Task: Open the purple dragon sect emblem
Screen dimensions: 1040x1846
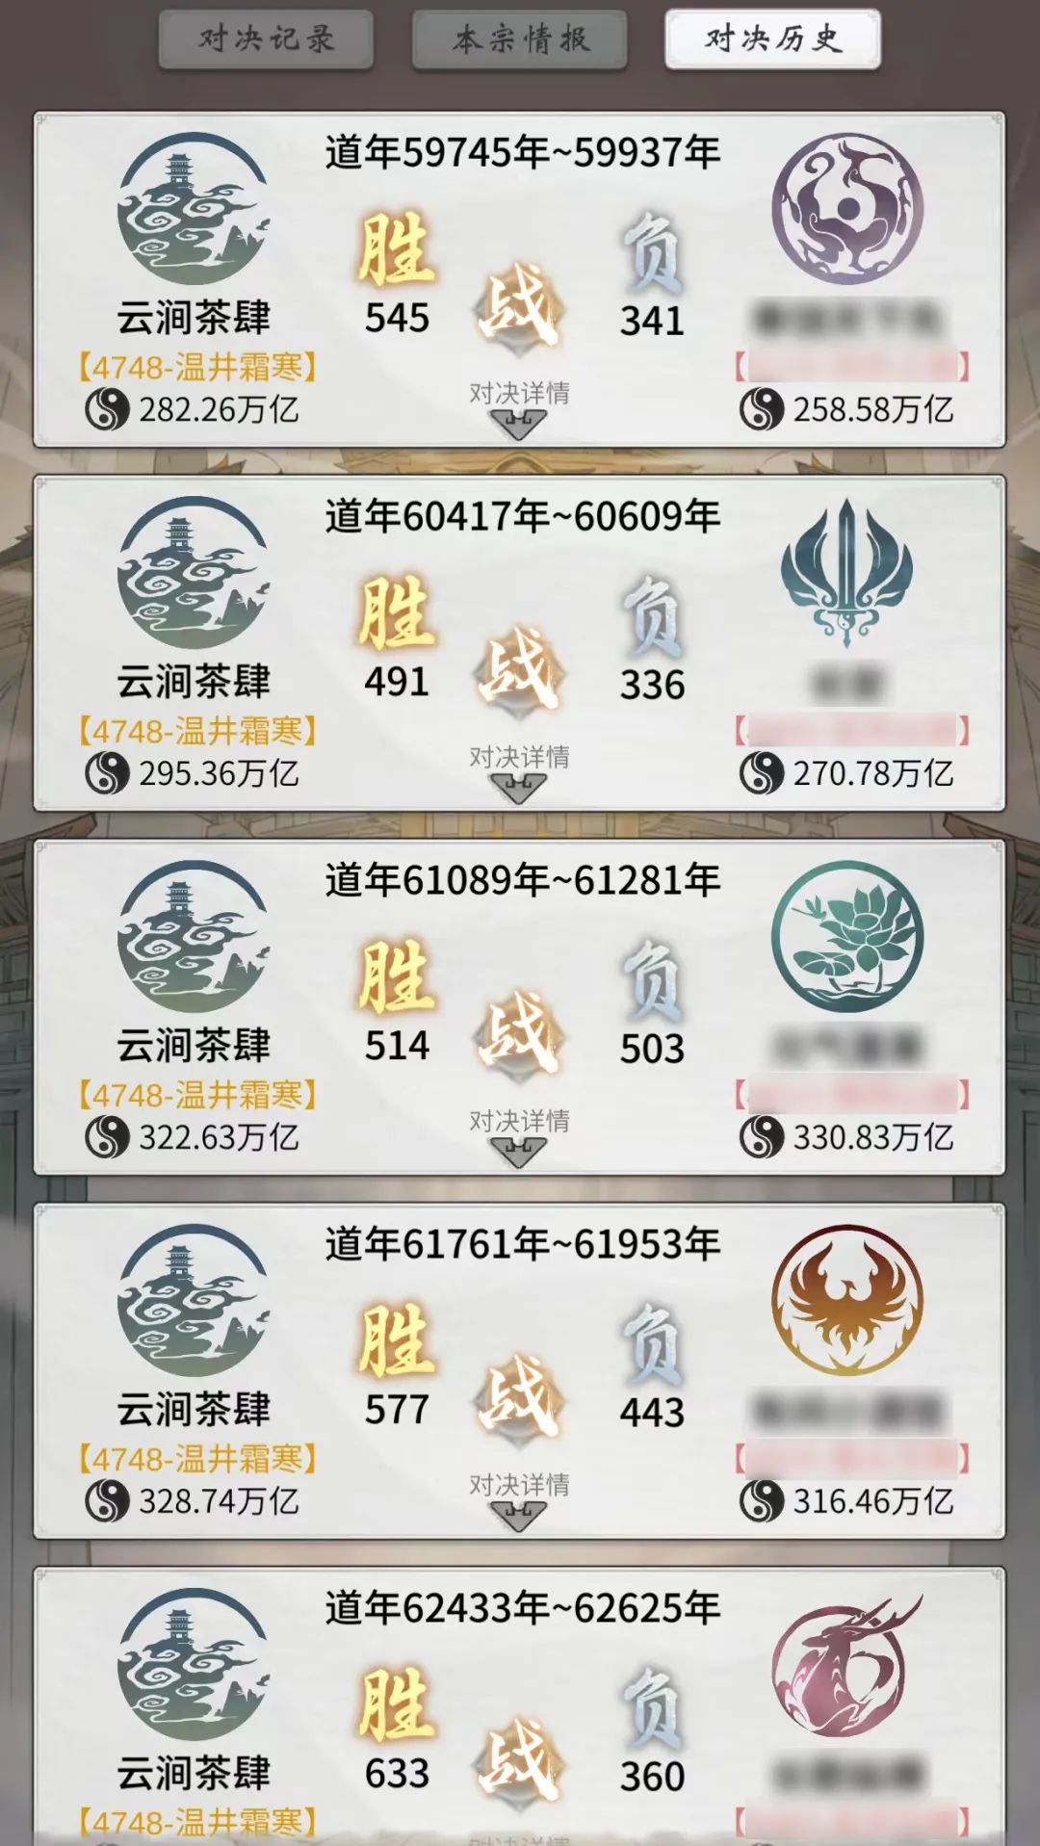Action: pyautogui.click(x=847, y=208)
